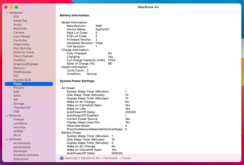Click device name value bq20z451
Image resolution: width=244 pixels, height=165 pixels.
click(102, 29)
